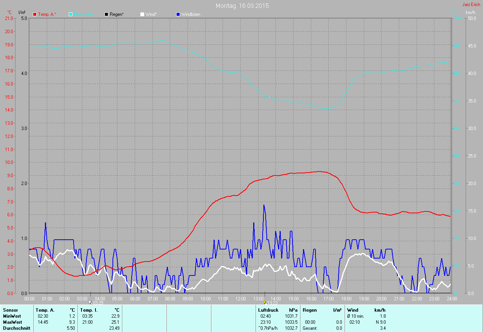Click the cyan Feuchte A. legend swatch

(x=71, y=14)
